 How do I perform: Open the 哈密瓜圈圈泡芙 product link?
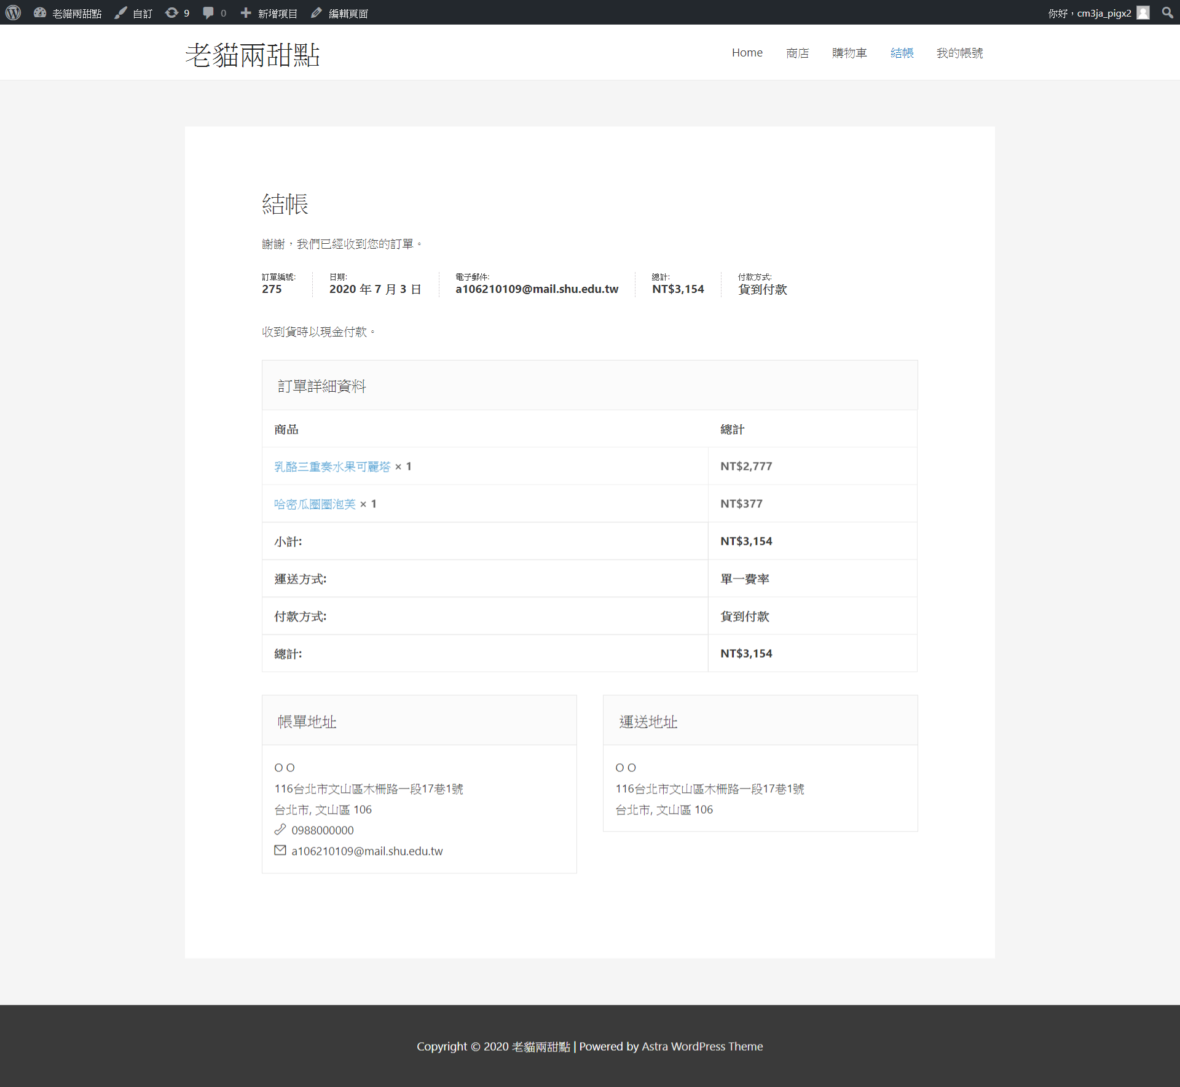click(315, 504)
